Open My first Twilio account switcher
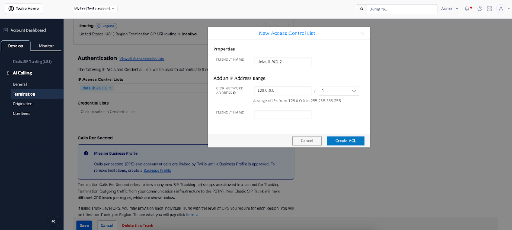 (x=95, y=9)
